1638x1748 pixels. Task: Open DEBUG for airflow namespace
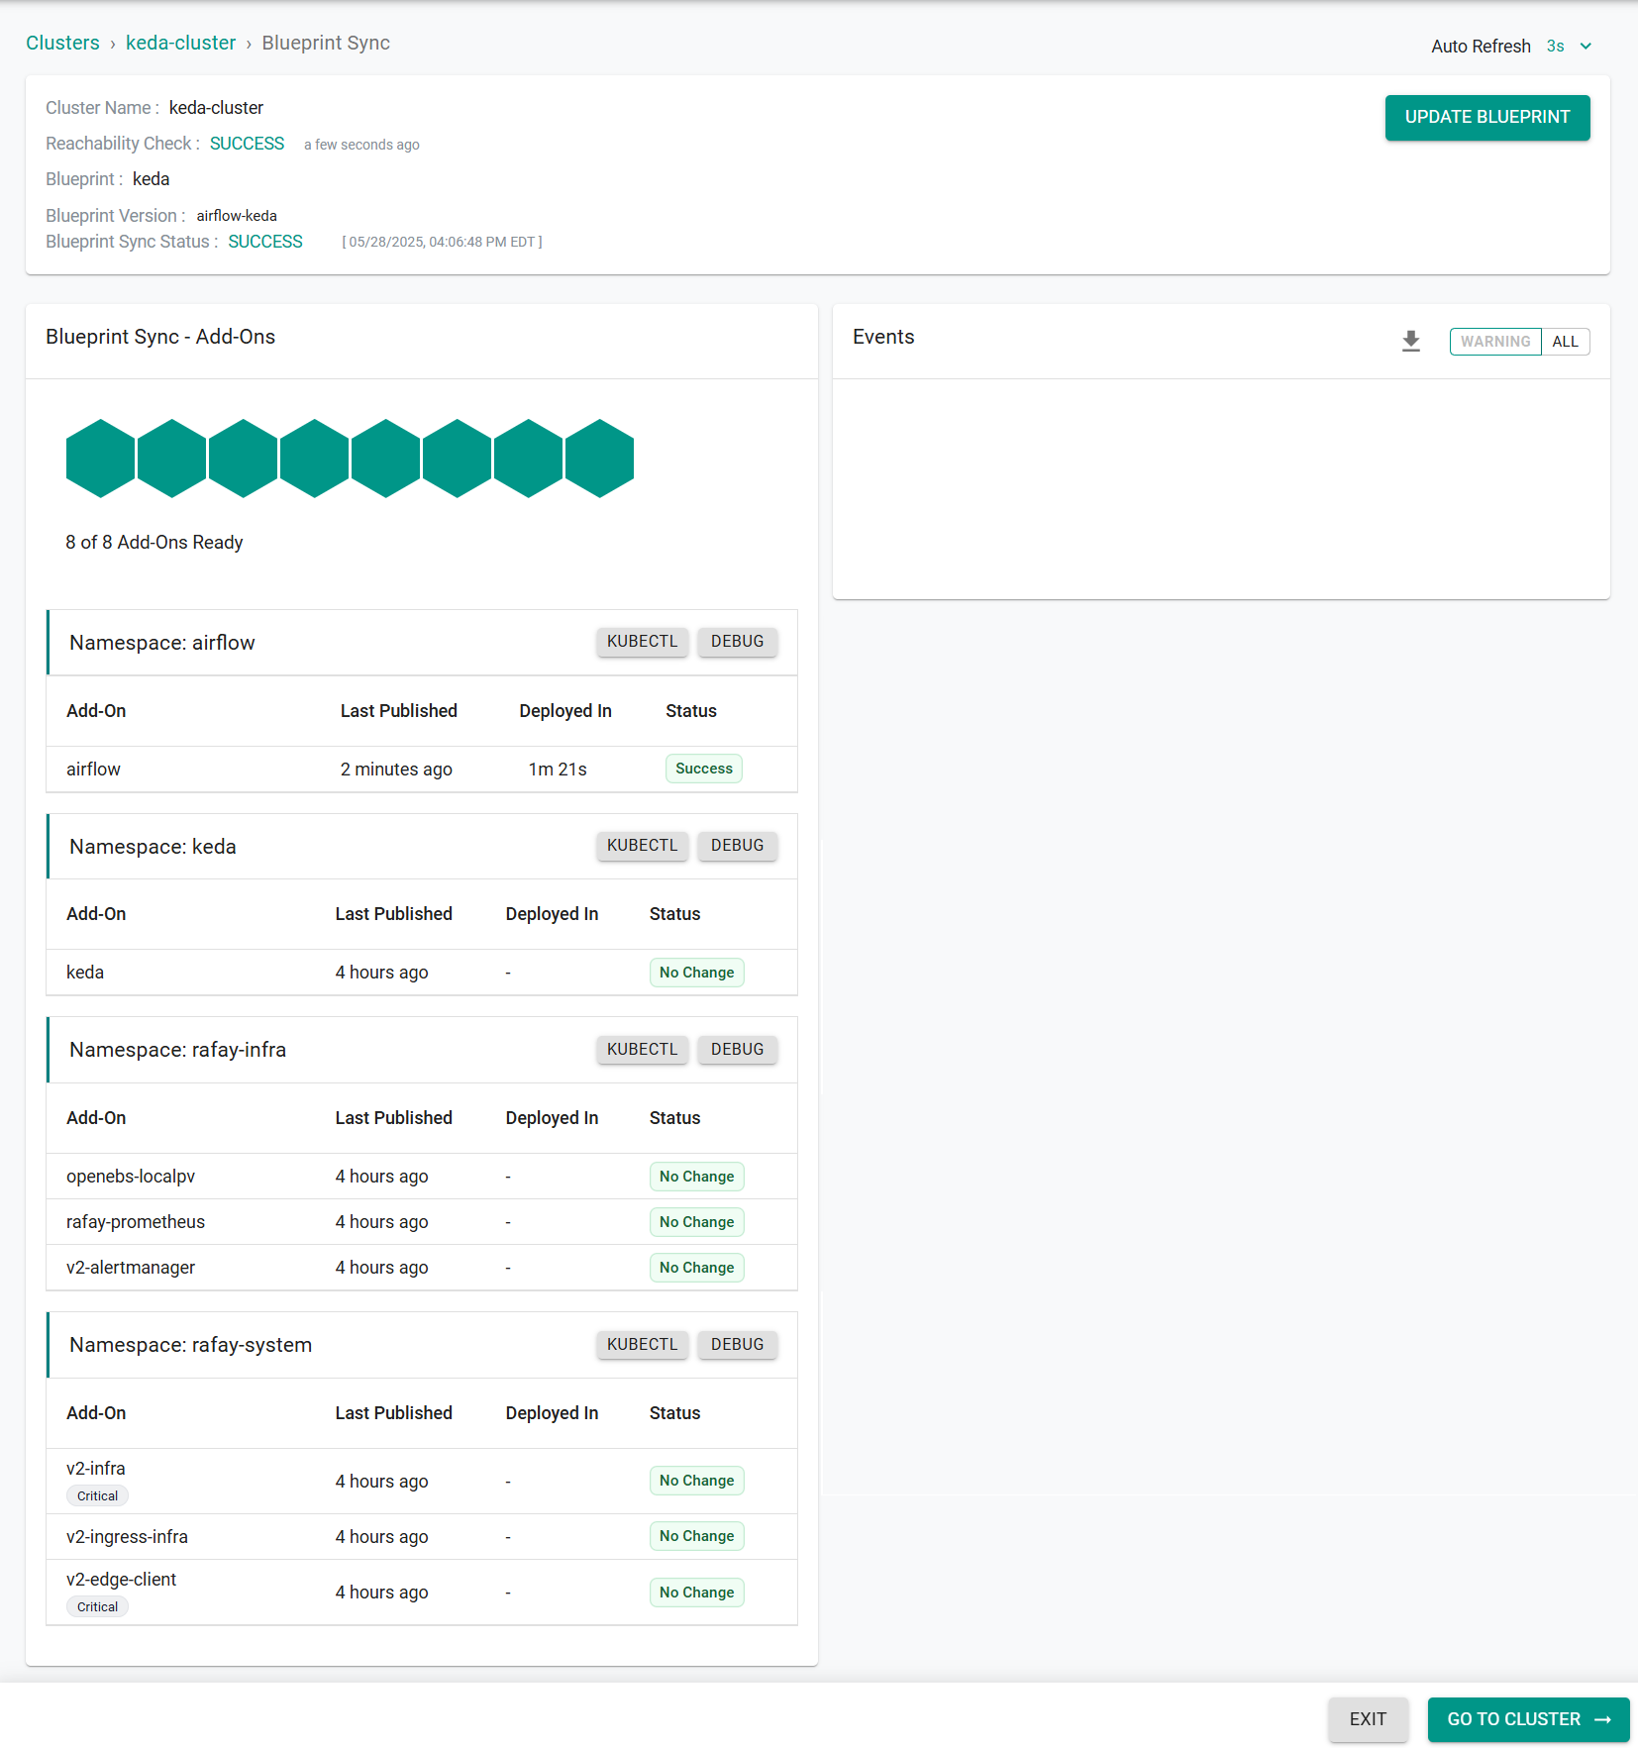point(738,642)
